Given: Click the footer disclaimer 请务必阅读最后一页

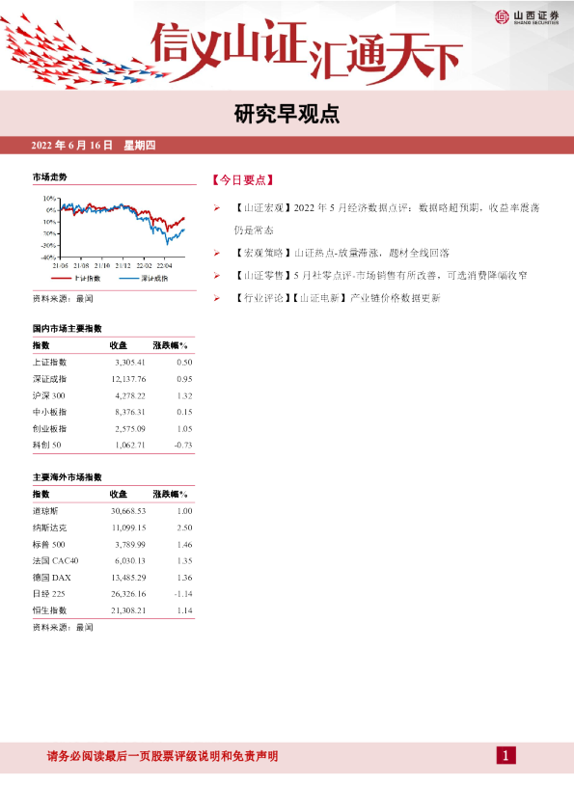Looking at the screenshot, I should tap(163, 756).
